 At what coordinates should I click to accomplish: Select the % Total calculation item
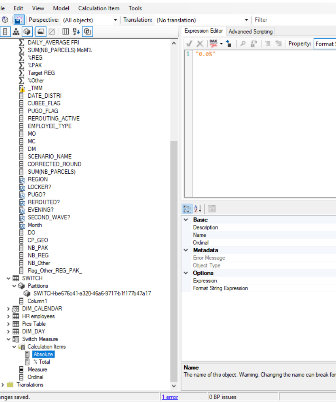(42, 362)
